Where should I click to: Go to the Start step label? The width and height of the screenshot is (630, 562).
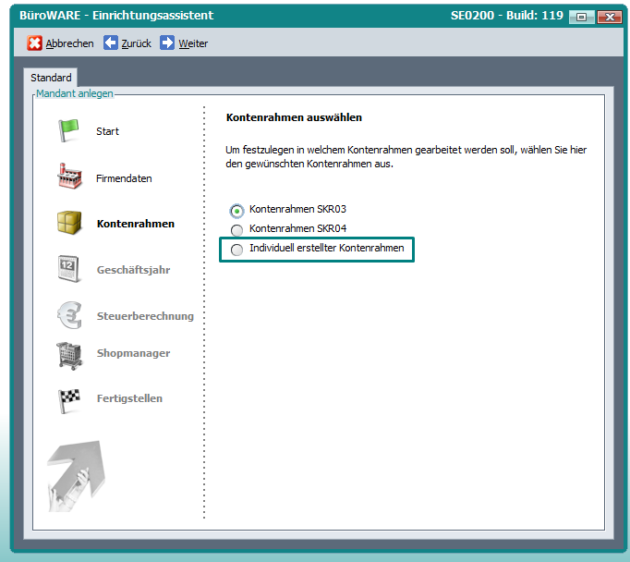(x=107, y=132)
